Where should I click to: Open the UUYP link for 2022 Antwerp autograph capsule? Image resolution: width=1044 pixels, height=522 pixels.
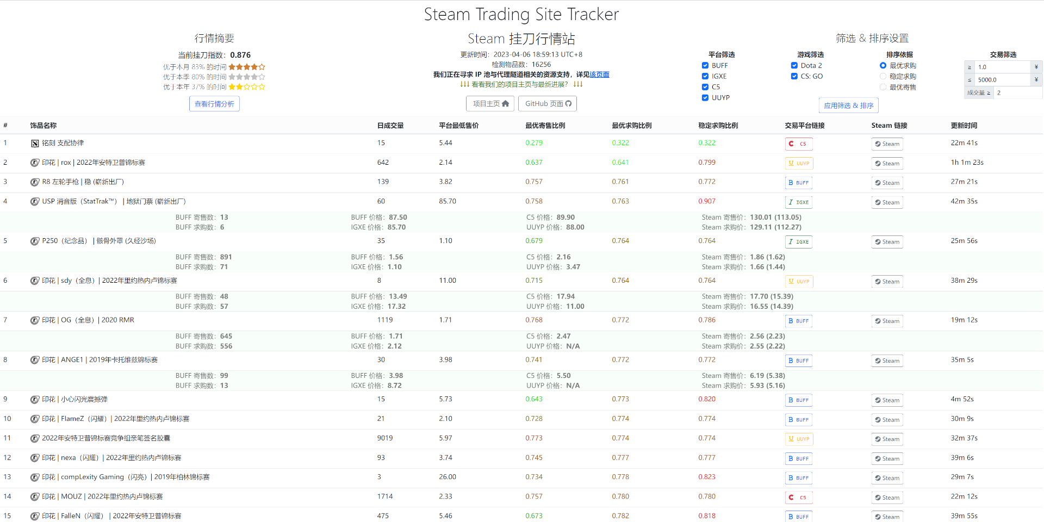click(x=799, y=439)
